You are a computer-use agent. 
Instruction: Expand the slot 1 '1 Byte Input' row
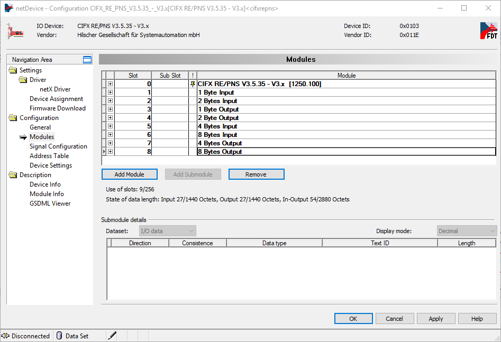coord(110,93)
